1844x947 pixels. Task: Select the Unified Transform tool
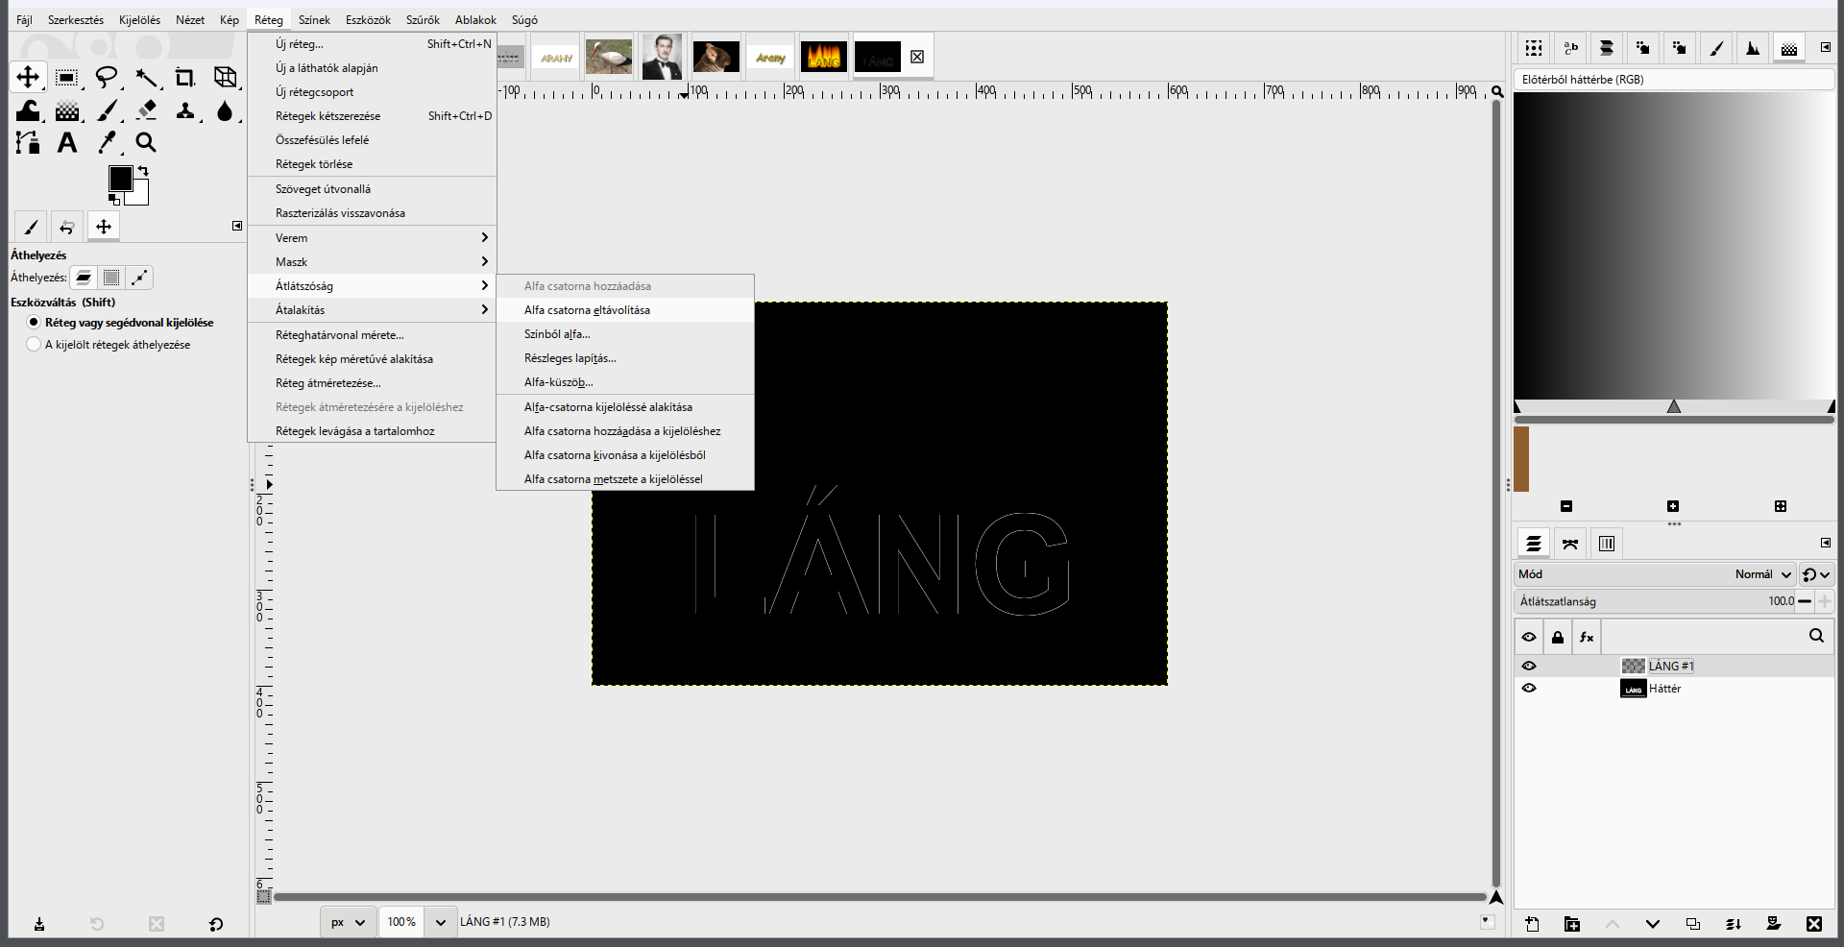(x=225, y=78)
